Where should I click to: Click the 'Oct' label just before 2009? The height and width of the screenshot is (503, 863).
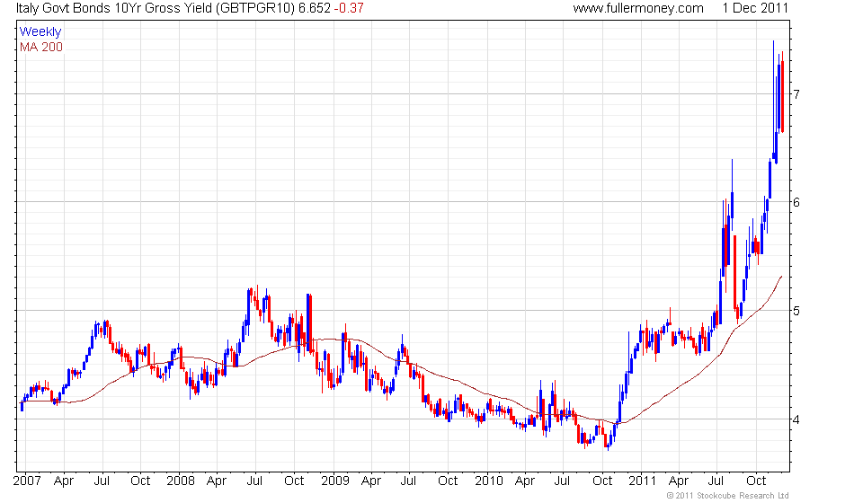click(294, 481)
